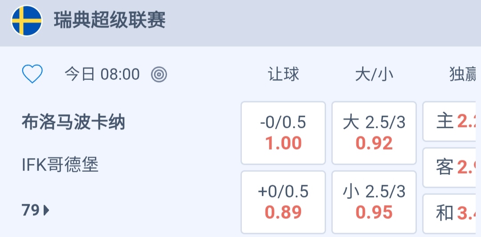Click the small arrow beside 79
Screen dimensions: 481x237
click(46, 210)
